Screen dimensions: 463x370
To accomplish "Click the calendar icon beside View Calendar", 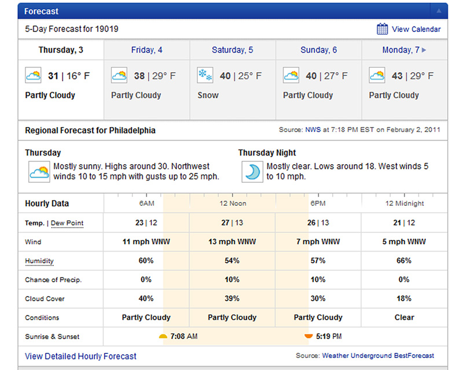I will pyautogui.click(x=382, y=29).
